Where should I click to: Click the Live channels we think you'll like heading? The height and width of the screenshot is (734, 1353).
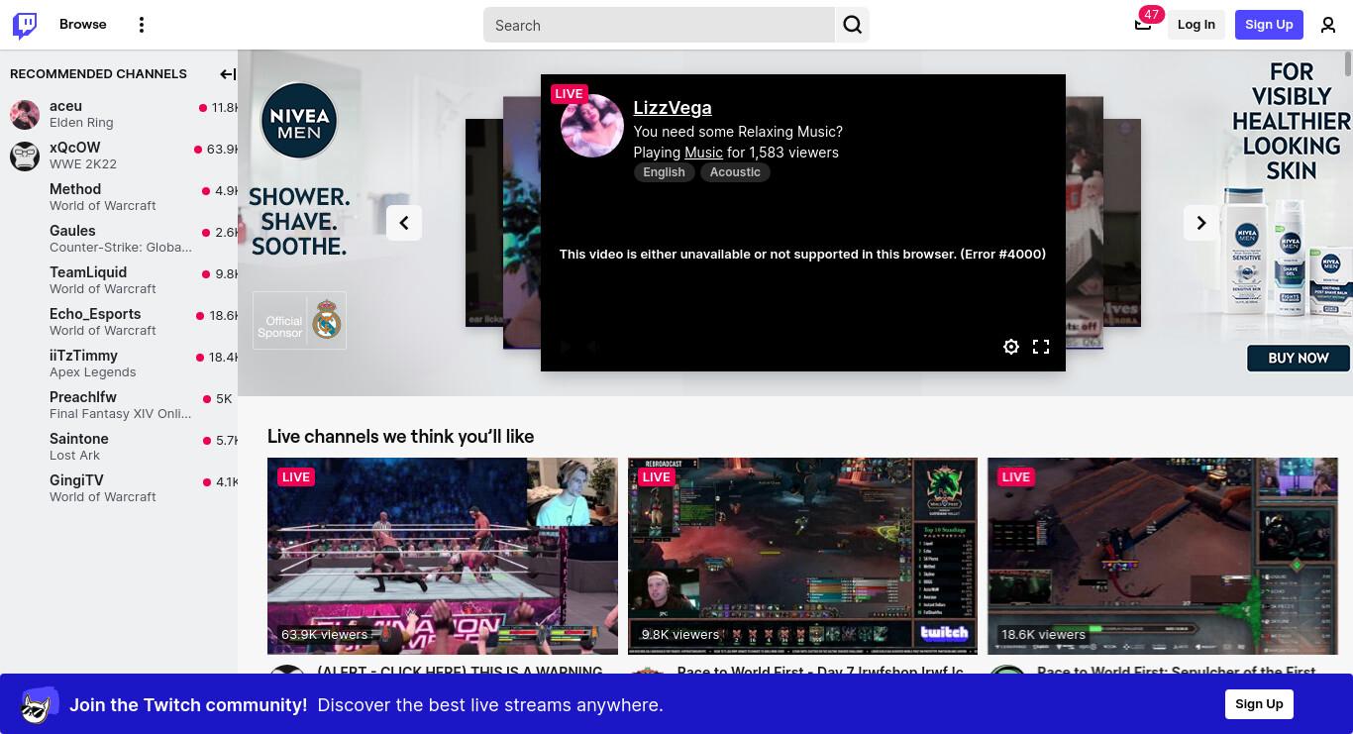[400, 437]
